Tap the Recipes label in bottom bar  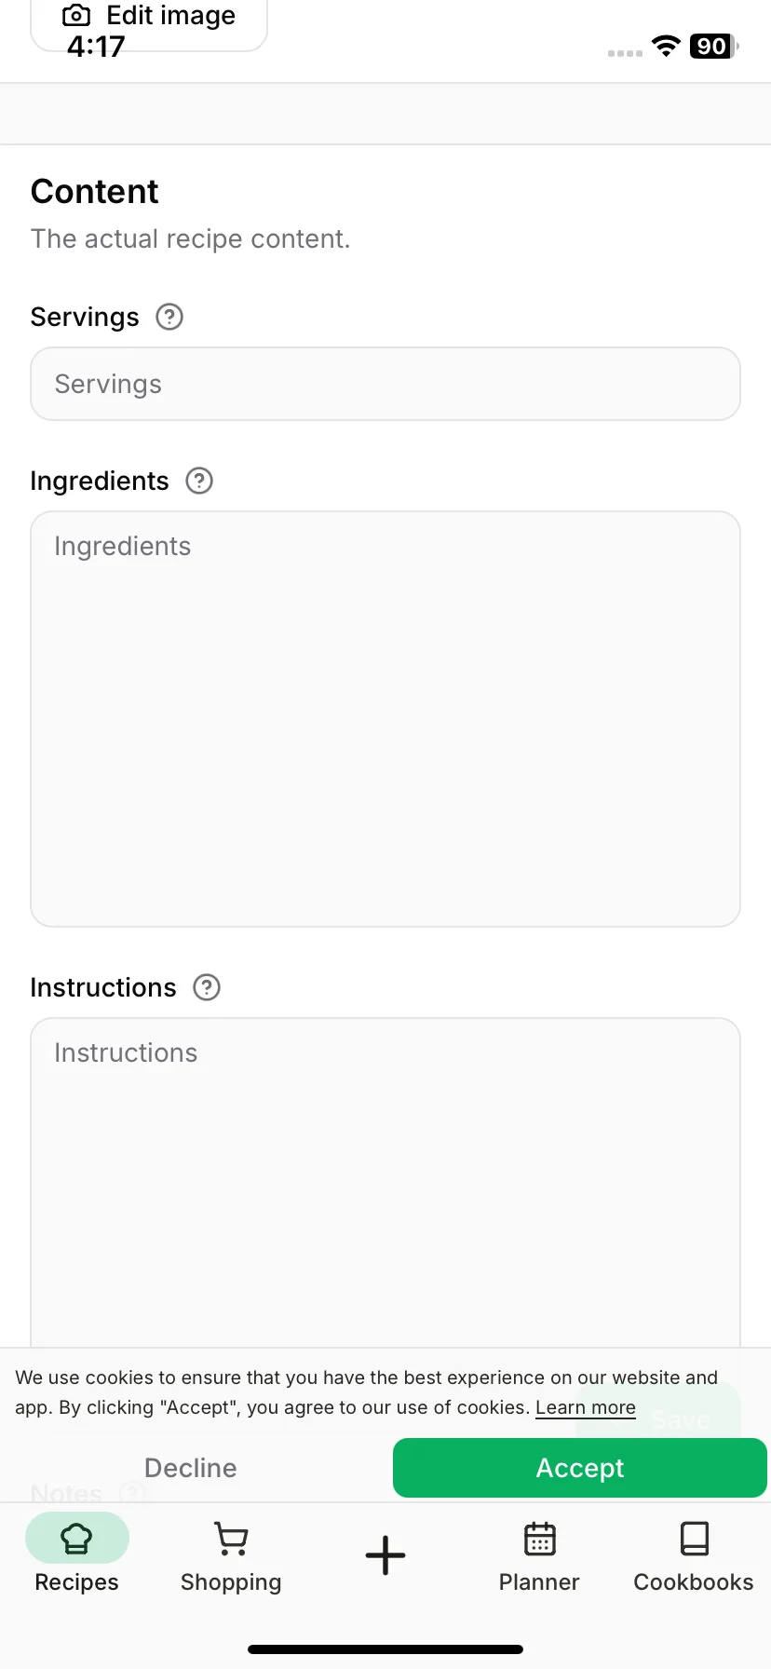click(x=76, y=1582)
